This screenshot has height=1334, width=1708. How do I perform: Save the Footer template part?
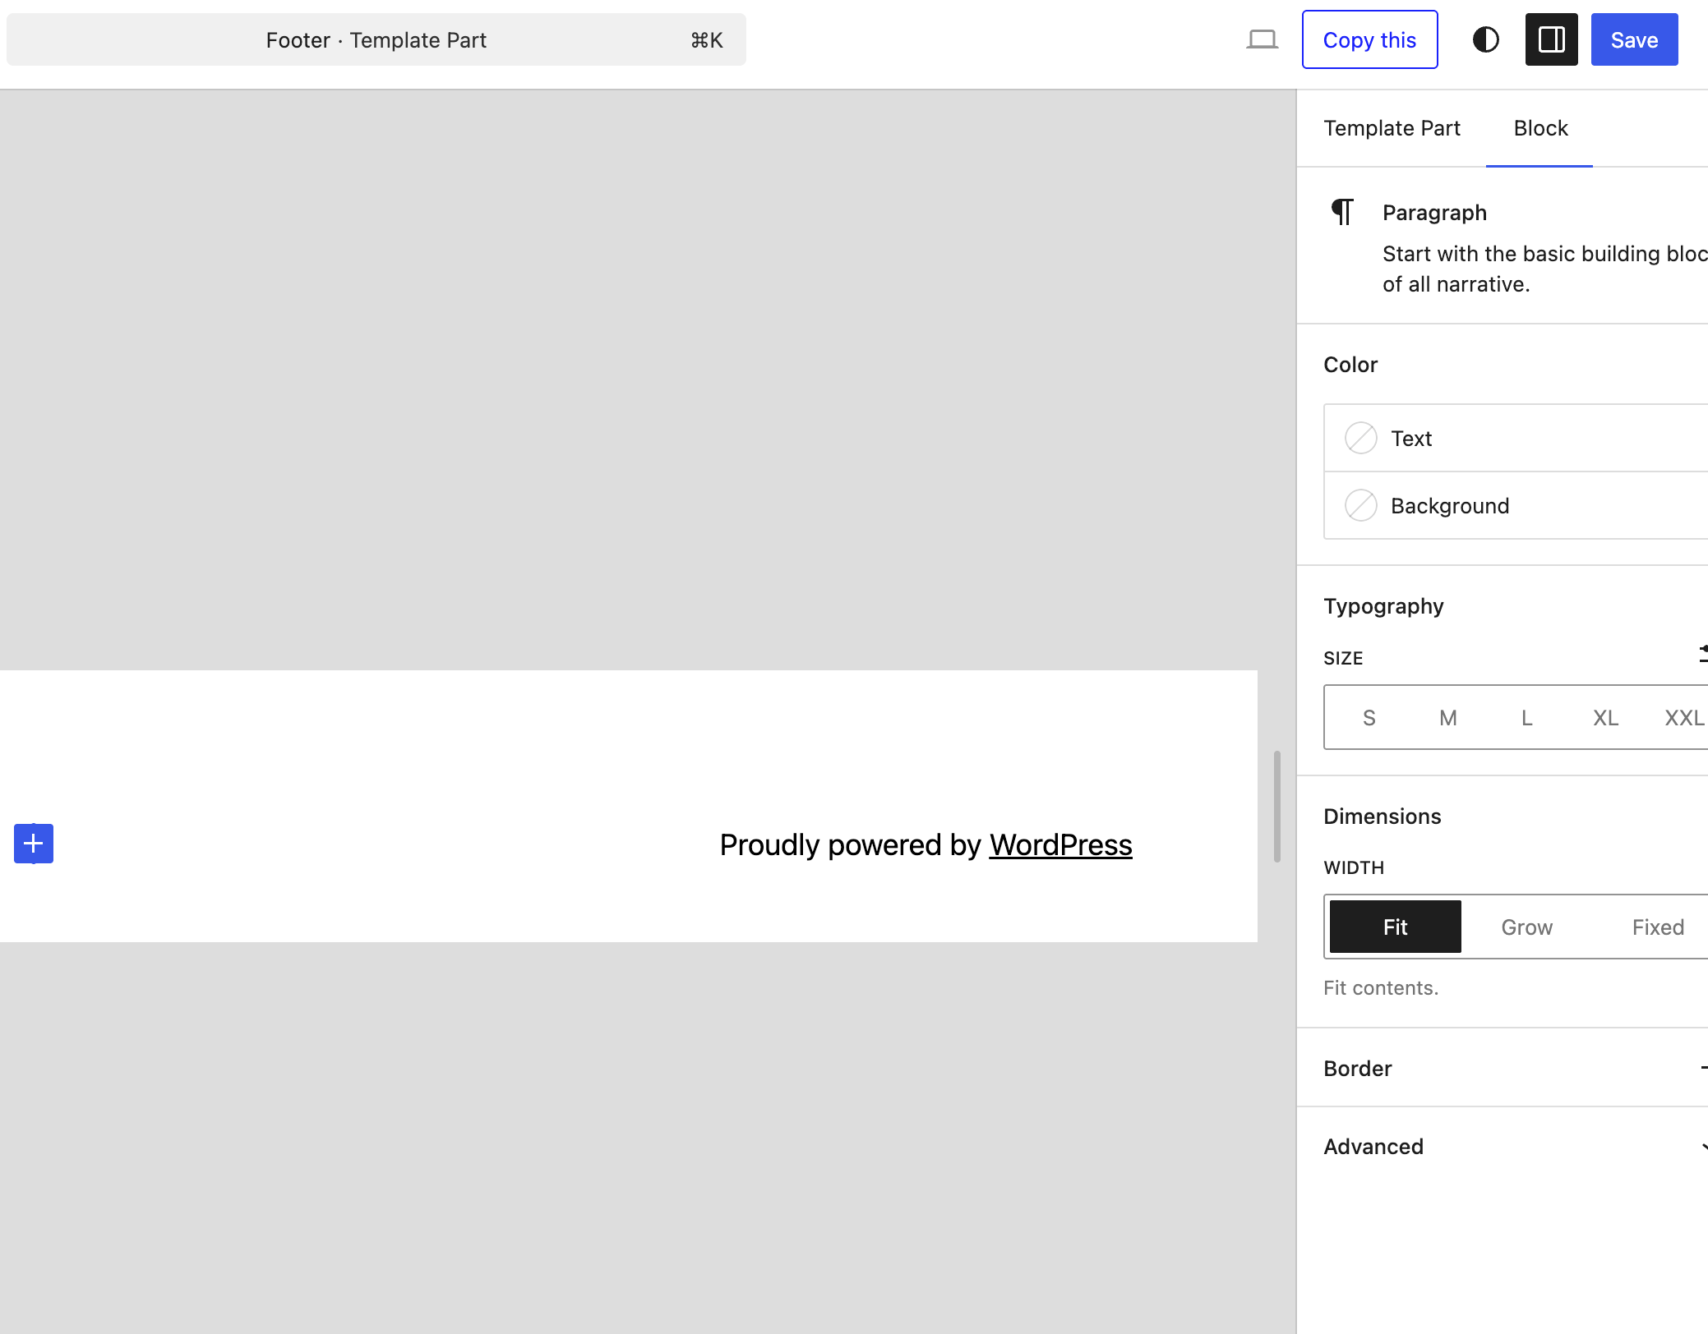click(x=1633, y=39)
